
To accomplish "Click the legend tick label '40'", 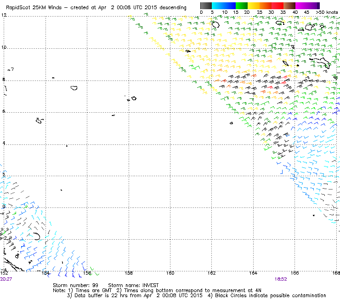I will coord(295,12).
